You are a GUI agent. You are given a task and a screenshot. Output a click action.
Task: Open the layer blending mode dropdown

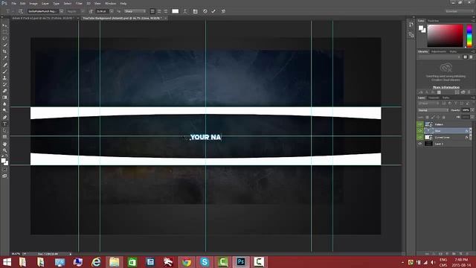[433, 110]
